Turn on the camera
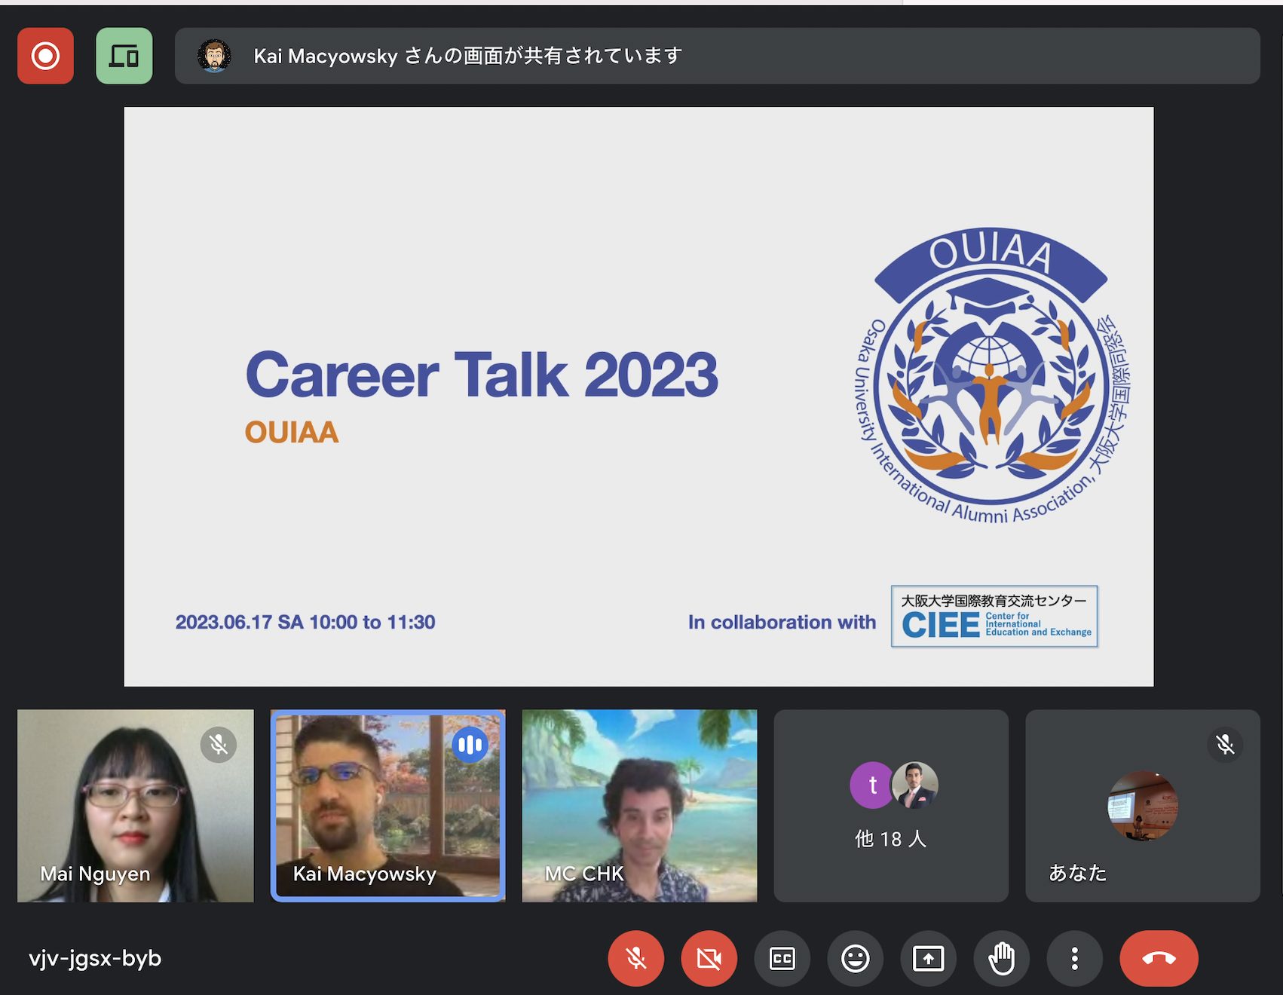 point(709,958)
